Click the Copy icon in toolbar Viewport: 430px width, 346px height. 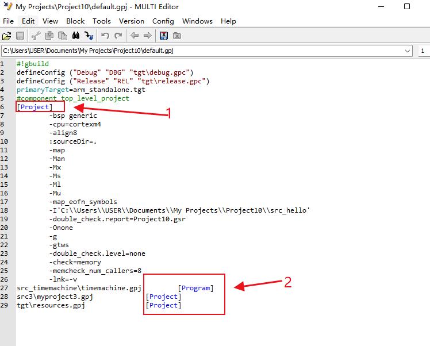(x=49, y=36)
